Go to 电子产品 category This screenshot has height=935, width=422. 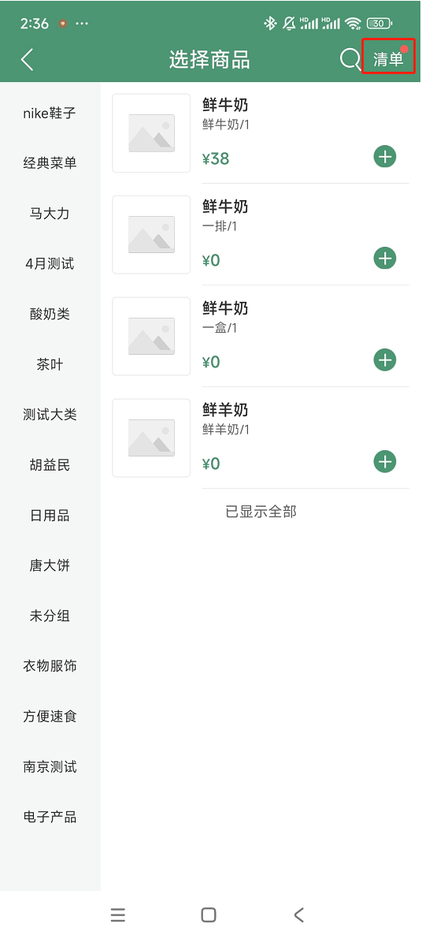50,817
